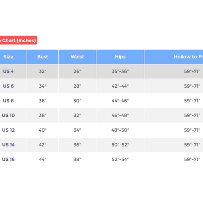203x203 pixels.
Task: Click the red Chart (Inches) tab
Action: tap(18, 40)
